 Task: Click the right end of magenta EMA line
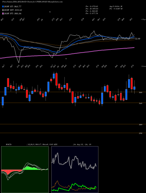point(134,47)
